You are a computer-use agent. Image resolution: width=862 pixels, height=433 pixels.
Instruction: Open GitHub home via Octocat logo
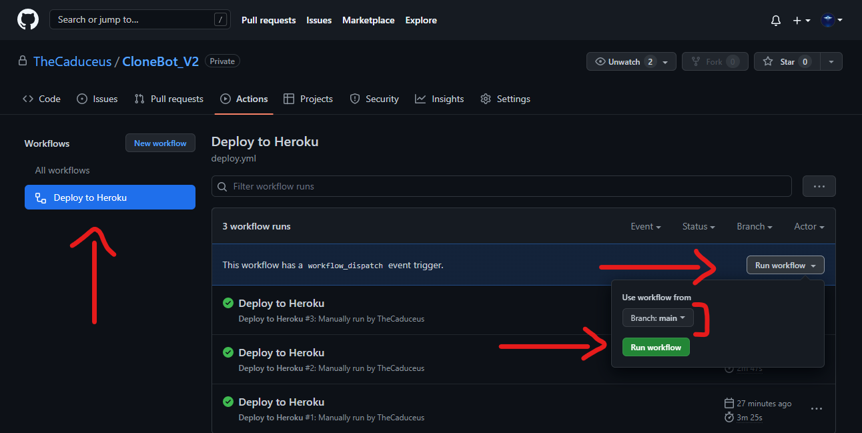pyautogui.click(x=28, y=20)
